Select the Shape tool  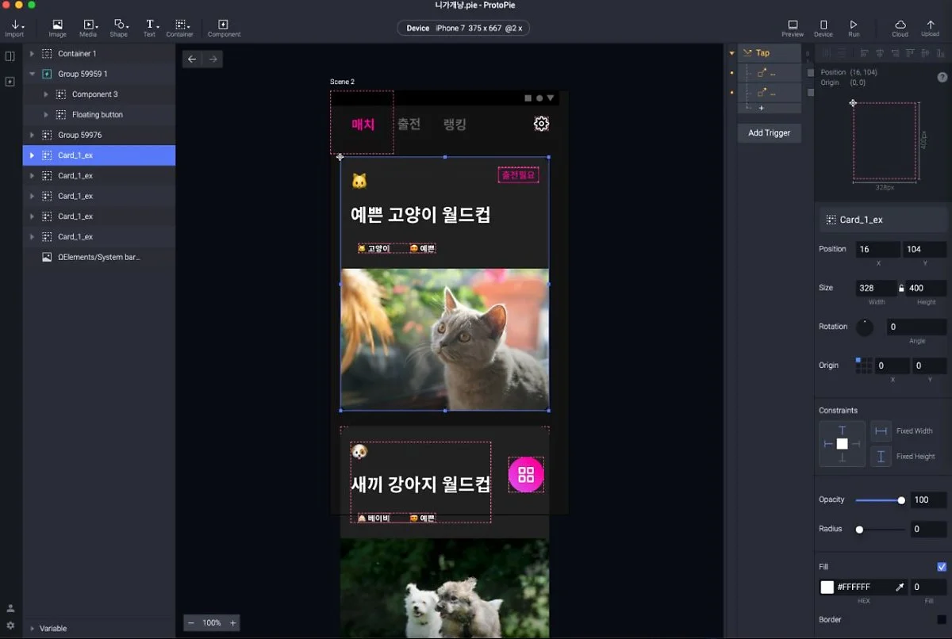[x=119, y=29]
